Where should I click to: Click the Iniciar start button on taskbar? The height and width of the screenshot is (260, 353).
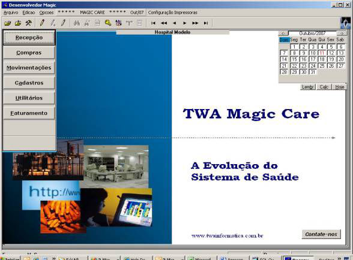click(10, 258)
